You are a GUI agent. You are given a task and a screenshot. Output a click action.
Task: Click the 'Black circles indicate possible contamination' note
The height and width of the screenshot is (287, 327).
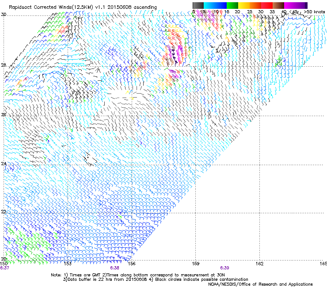(202, 279)
